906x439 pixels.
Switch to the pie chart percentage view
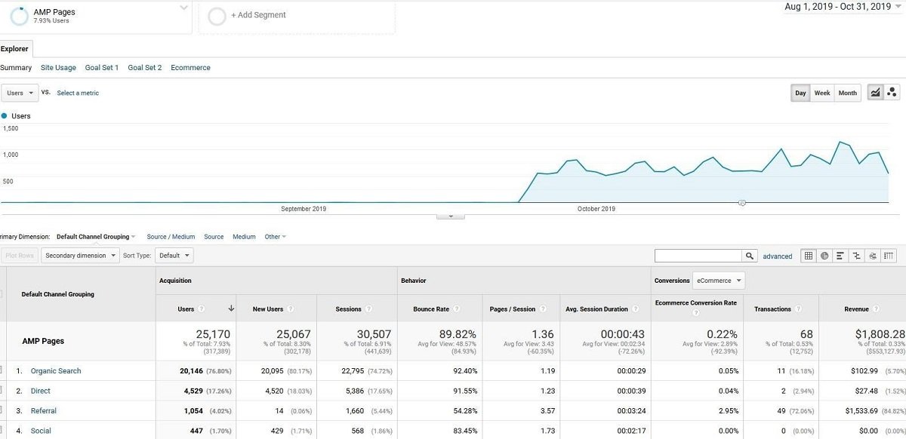(x=824, y=256)
